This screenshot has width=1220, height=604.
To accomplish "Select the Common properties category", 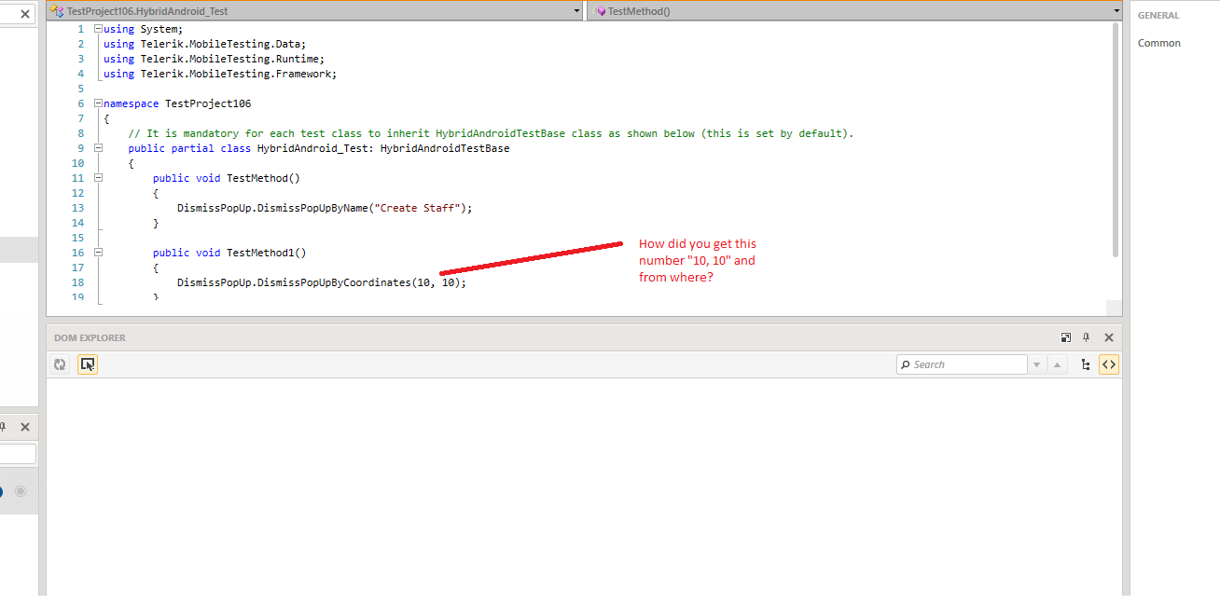I will (1158, 43).
